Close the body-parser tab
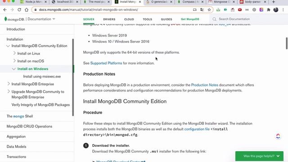Screen dimensions: 288x162 pos(265,2)
